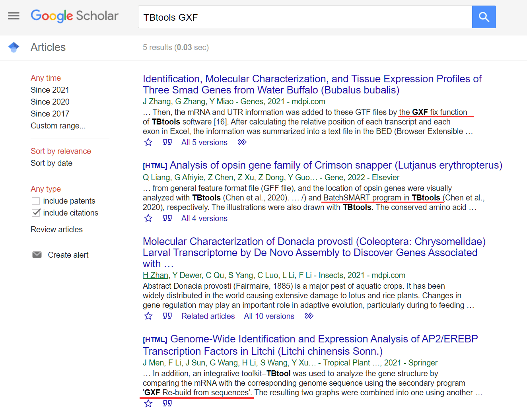Filter results Since 2021
527x412 pixels.
pos(50,90)
